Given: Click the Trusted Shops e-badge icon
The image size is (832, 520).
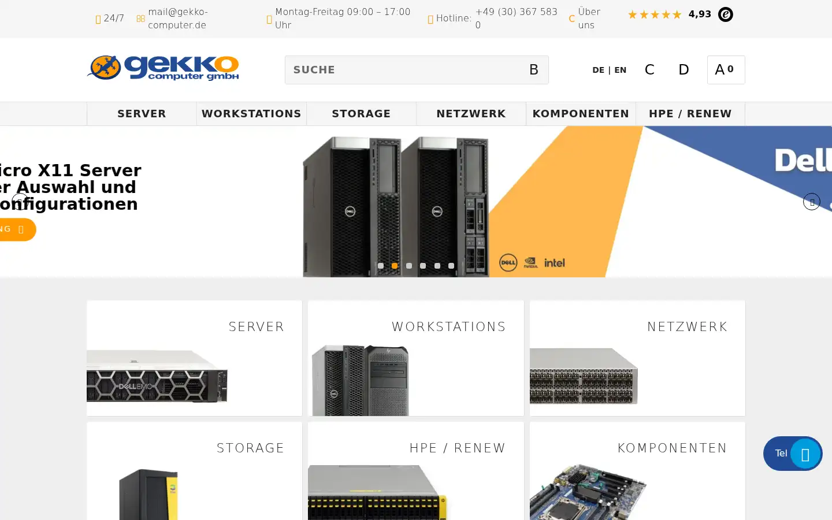Looking at the screenshot, I should (x=726, y=14).
